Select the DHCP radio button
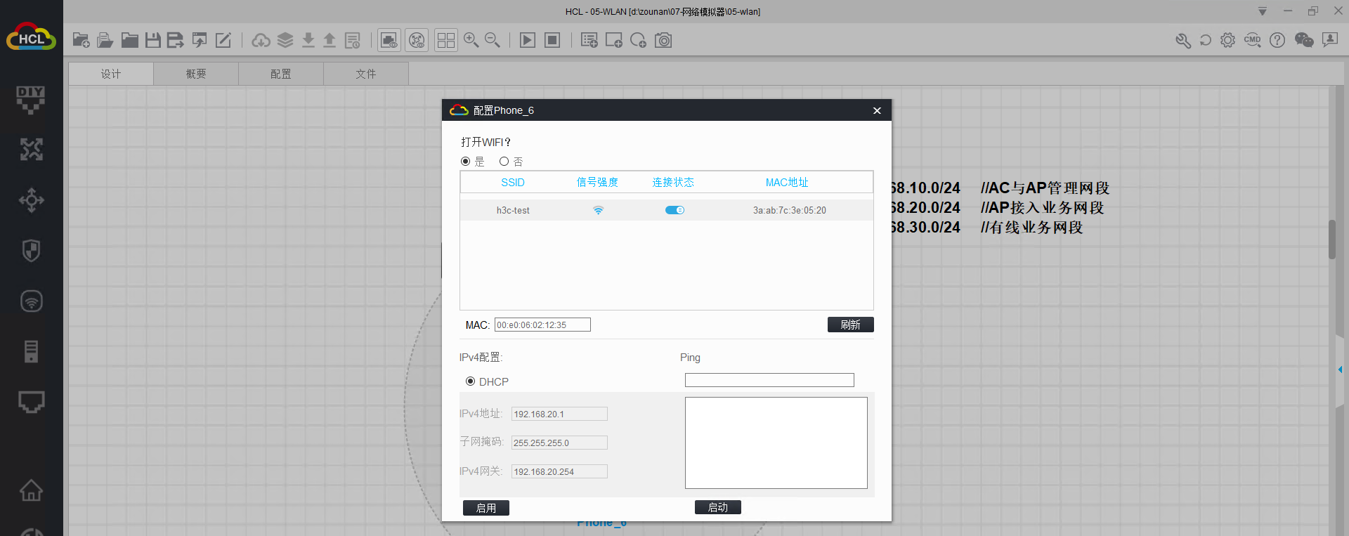The image size is (1349, 536). [x=471, y=381]
